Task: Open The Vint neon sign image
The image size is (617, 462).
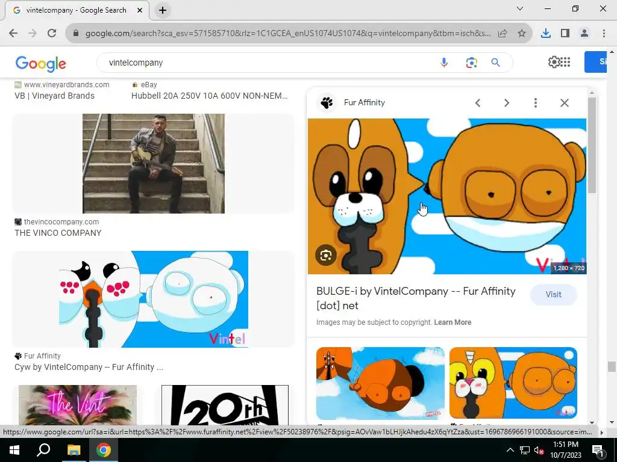Action: point(78,405)
